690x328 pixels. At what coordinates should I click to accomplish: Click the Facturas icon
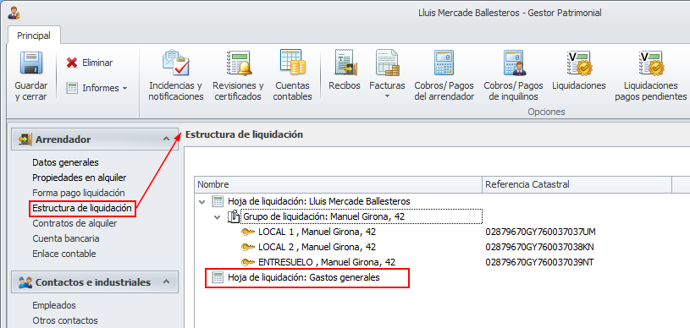(x=387, y=63)
